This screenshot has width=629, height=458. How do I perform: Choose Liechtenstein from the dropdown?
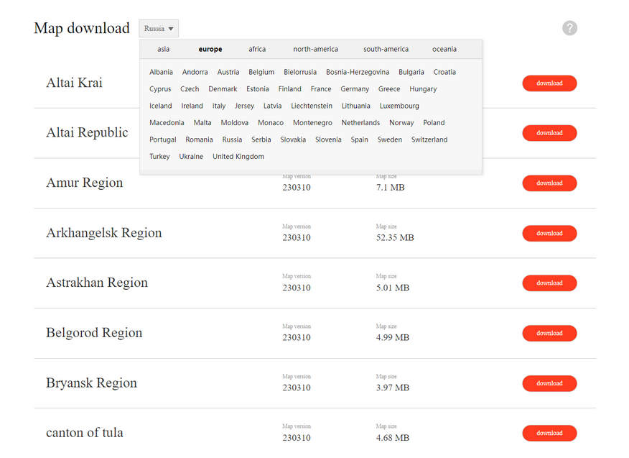tap(312, 106)
